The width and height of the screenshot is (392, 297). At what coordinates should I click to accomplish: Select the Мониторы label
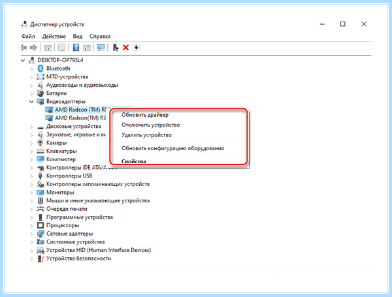60,193
